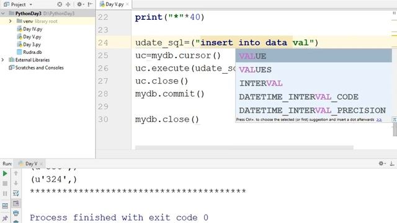Click the External Libraries icon
This screenshot has height=223, width=397.
[11, 59]
